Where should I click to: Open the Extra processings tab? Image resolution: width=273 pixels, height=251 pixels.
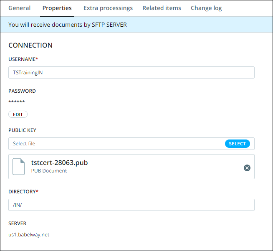pyautogui.click(x=108, y=8)
